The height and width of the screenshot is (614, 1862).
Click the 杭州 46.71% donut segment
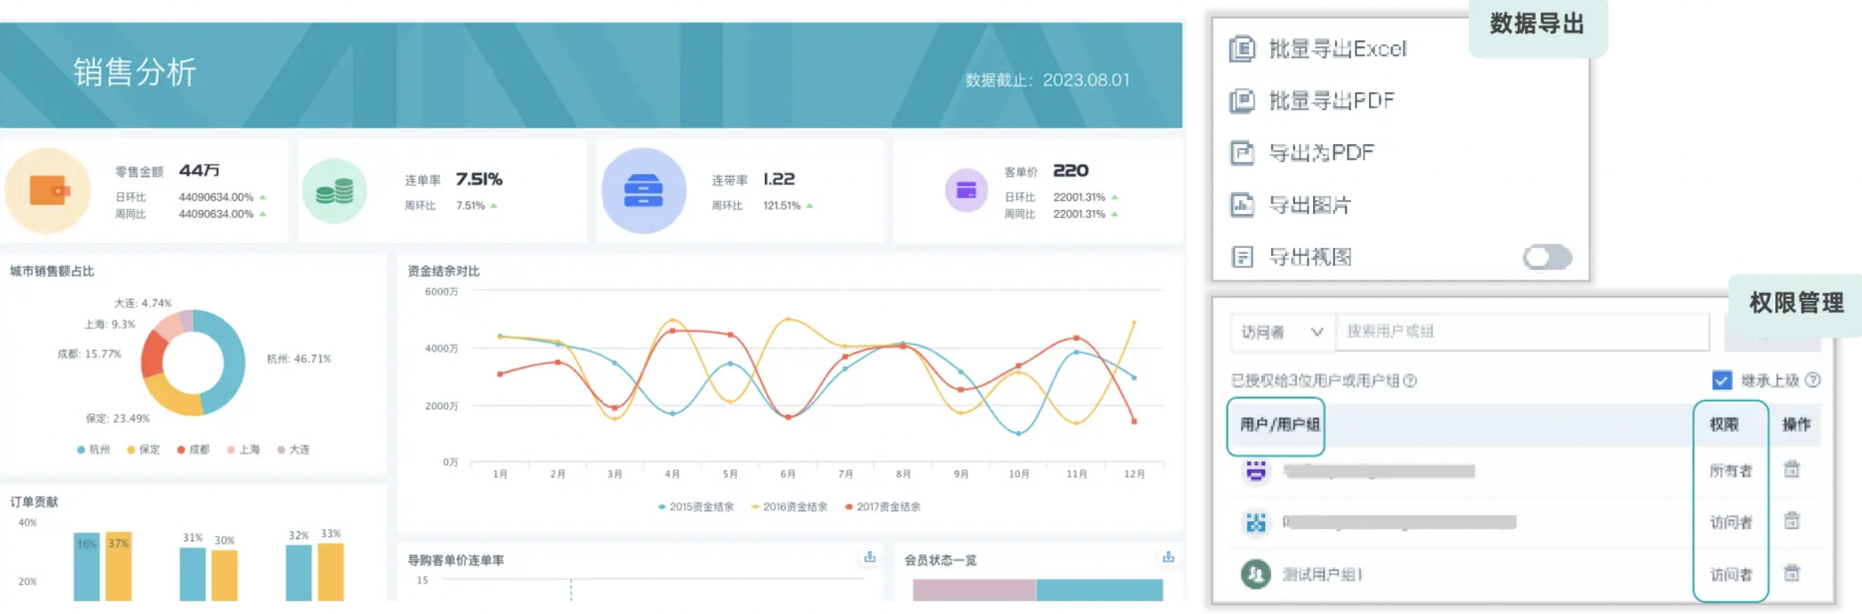point(232,362)
